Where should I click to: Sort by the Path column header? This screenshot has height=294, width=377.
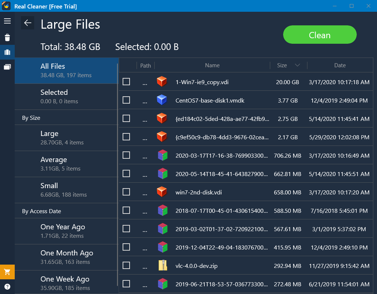click(x=145, y=65)
